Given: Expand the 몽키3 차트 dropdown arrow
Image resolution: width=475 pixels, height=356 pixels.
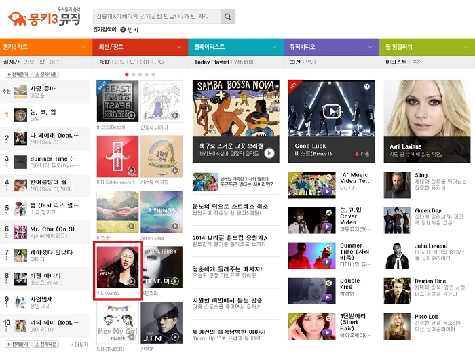Looking at the screenshot, I should (83, 47).
